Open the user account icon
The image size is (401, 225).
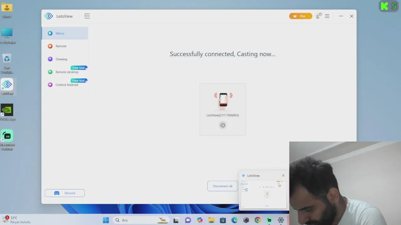pos(318,16)
